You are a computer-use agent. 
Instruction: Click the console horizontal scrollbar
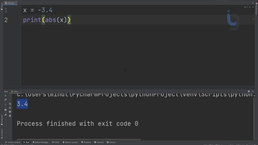[x=79, y=139]
